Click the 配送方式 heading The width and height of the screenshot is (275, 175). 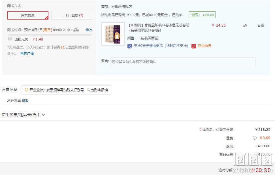coord(14,6)
